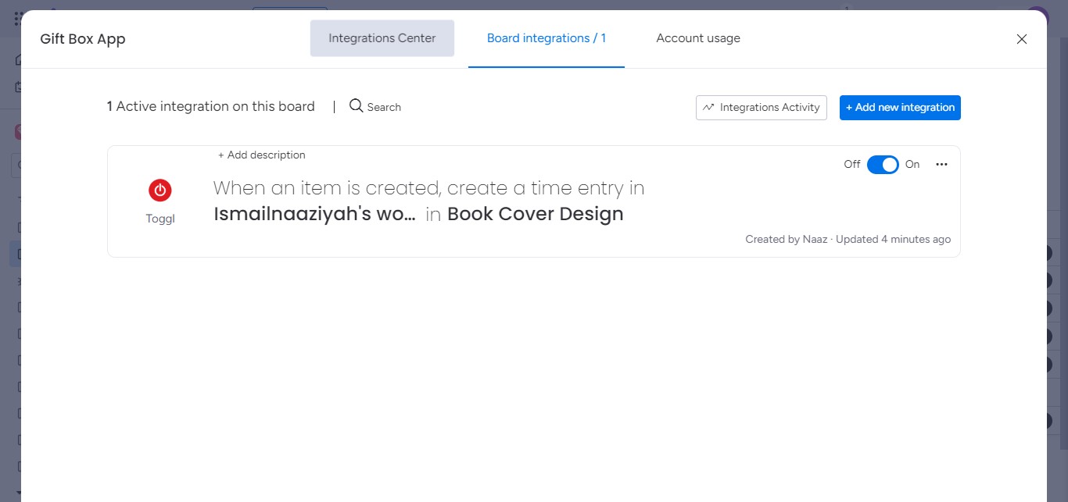Open Integrations Activity
This screenshot has width=1068, height=502.
coord(761,108)
